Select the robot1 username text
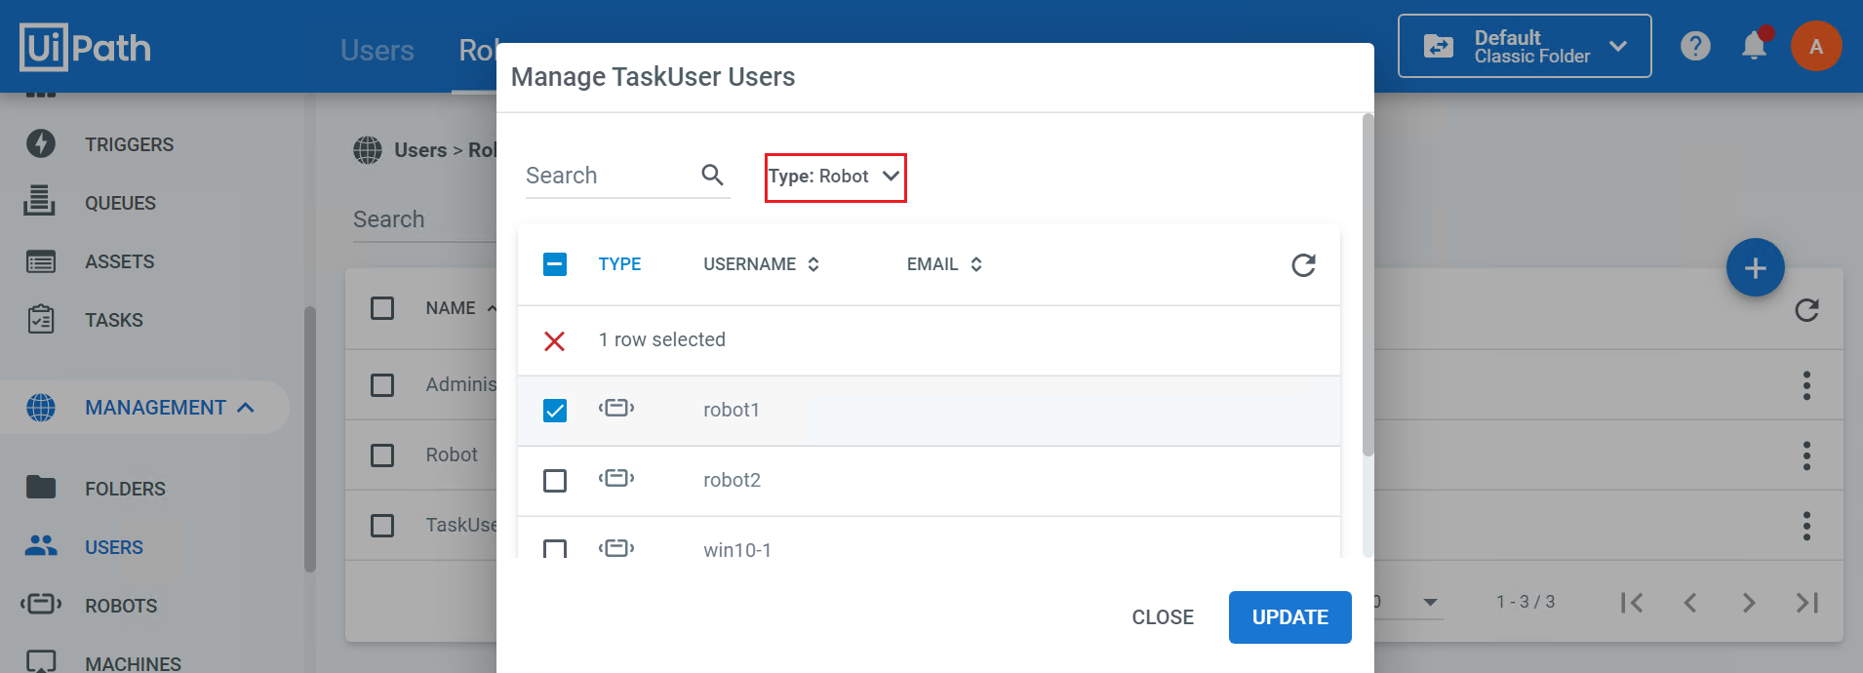 point(732,411)
